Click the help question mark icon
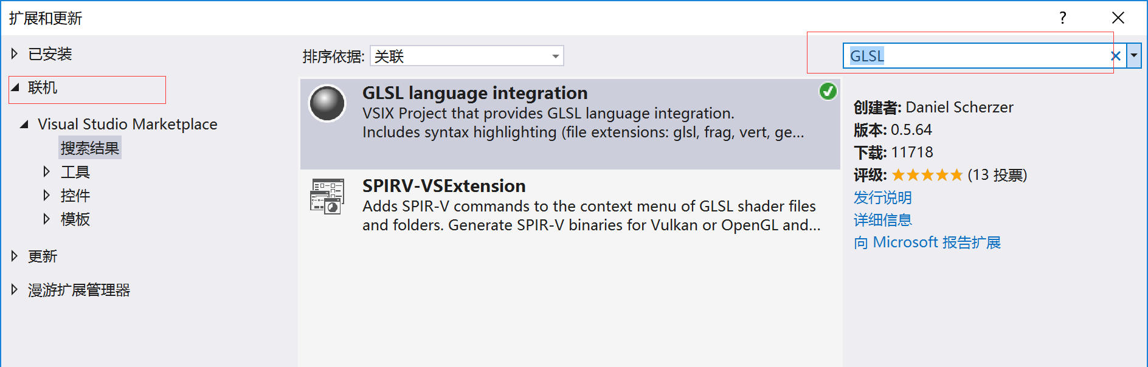Screen dimensions: 1148x367 pos(1062,18)
